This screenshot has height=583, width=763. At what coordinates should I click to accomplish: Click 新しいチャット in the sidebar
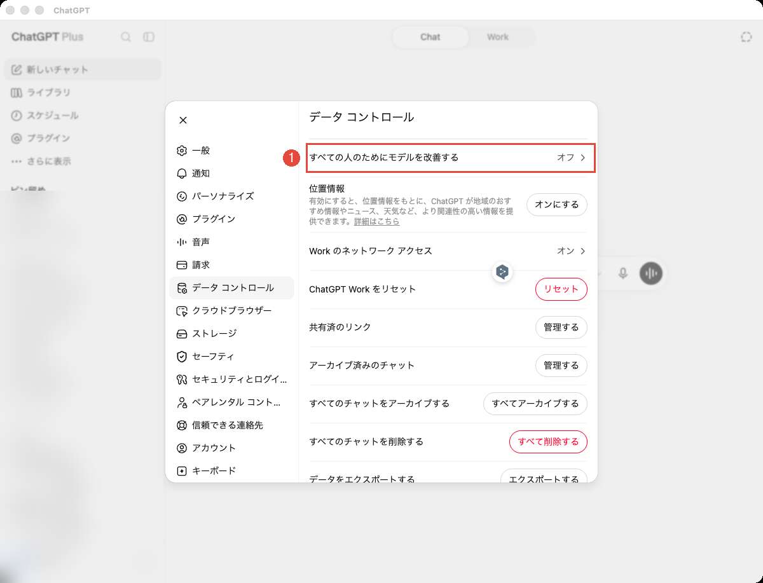click(83, 69)
